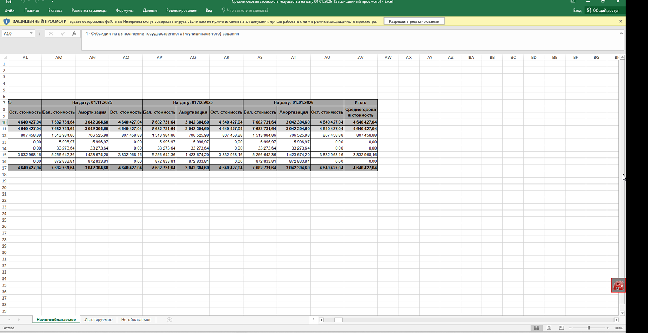
Task: Click the formula bar cancel X icon
Action: (x=50, y=33)
